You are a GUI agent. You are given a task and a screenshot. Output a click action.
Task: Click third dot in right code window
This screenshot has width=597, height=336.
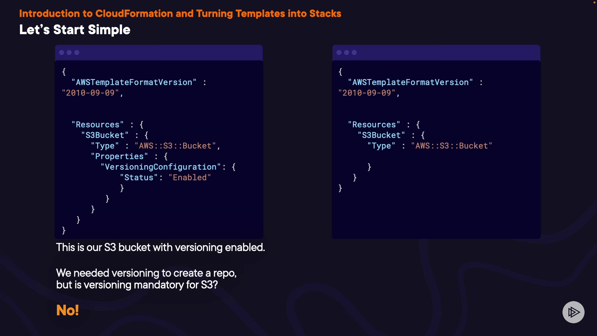pyautogui.click(x=354, y=53)
